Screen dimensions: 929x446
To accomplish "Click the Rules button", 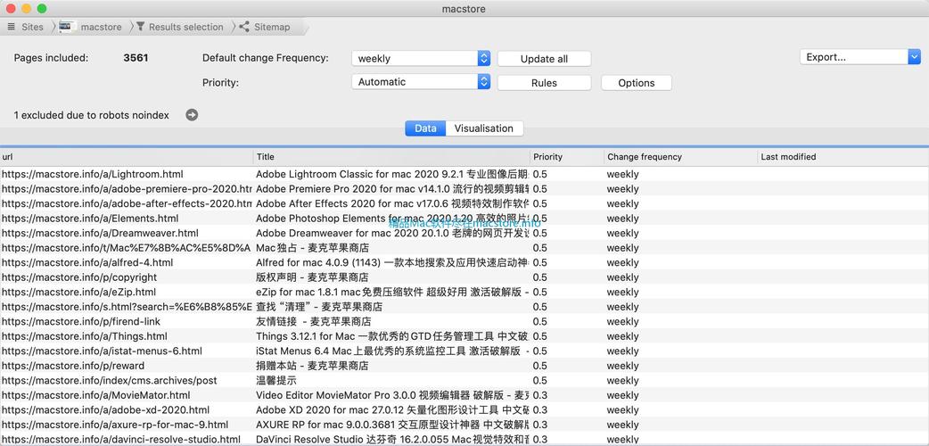I will pyautogui.click(x=544, y=83).
